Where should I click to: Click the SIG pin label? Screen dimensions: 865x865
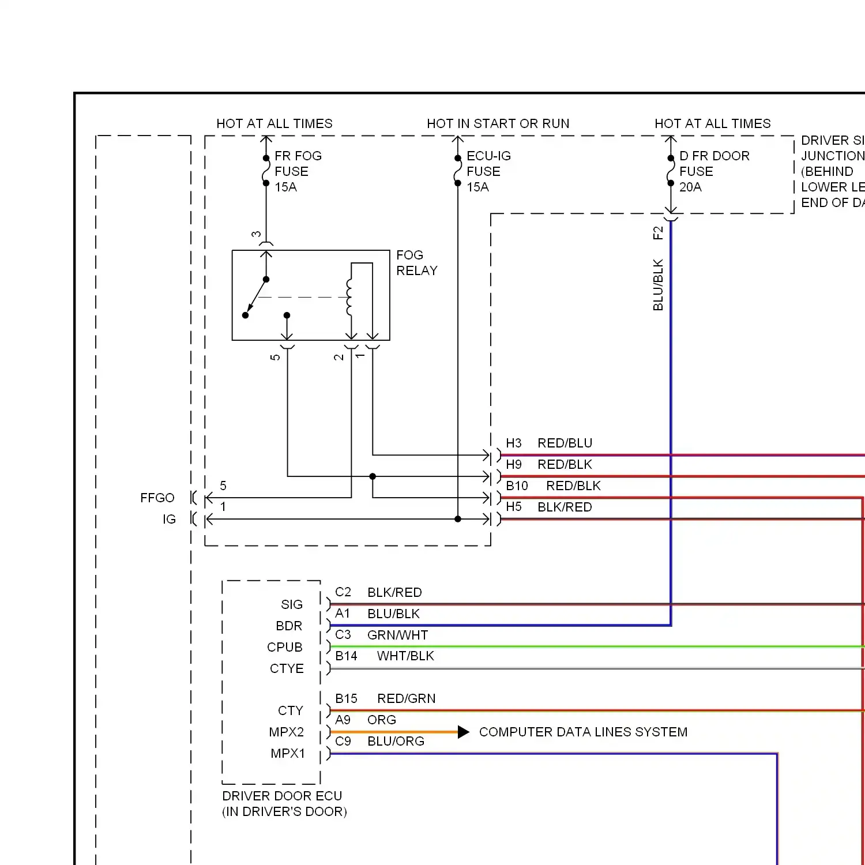tap(292, 604)
